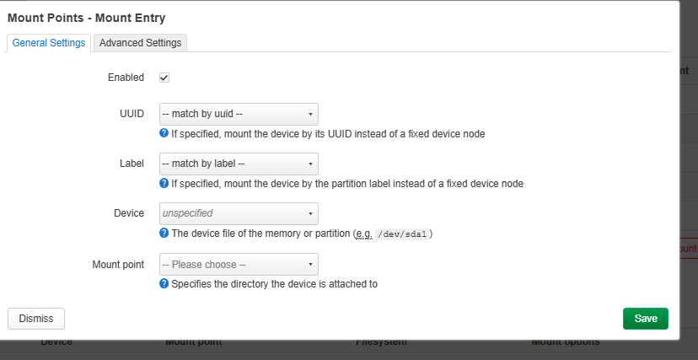Click the Device dropdown arrow
This screenshot has width=698, height=360.
(x=310, y=213)
